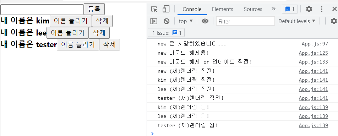The height and width of the screenshot is (136, 338).
Task: Select log 'new (재)렌더링 직전!'
Action: point(186,71)
